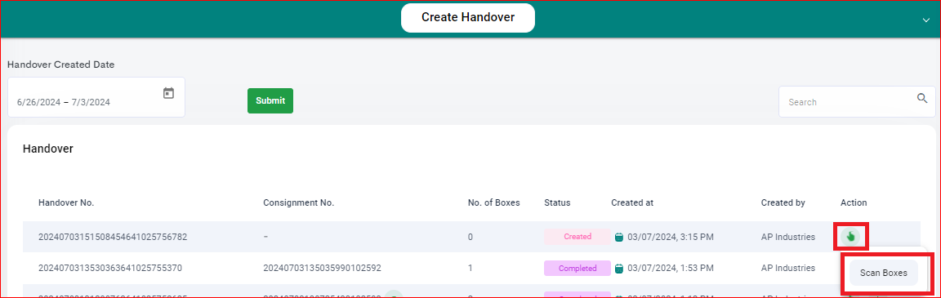Open the date range calendar icon
This screenshot has height=298, width=941.
168,94
